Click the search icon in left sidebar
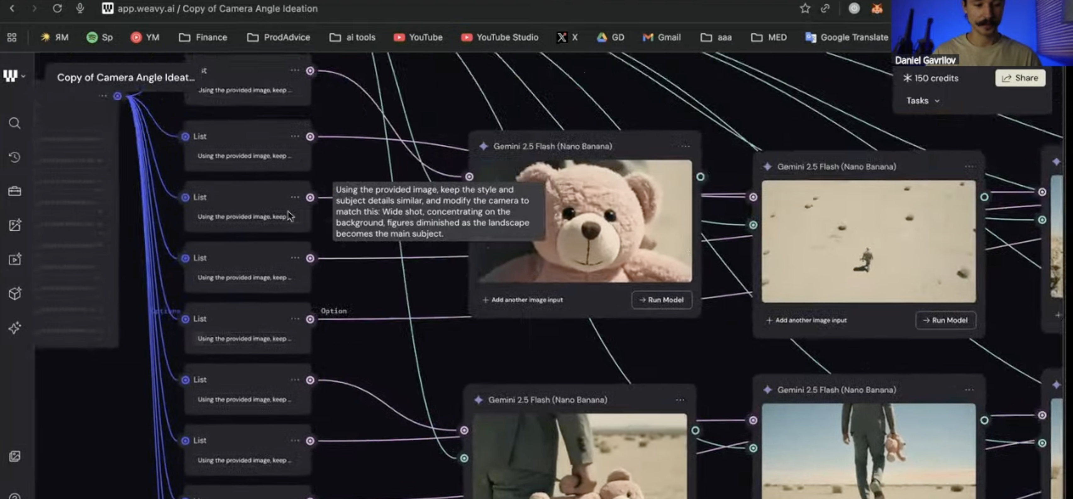 [14, 123]
